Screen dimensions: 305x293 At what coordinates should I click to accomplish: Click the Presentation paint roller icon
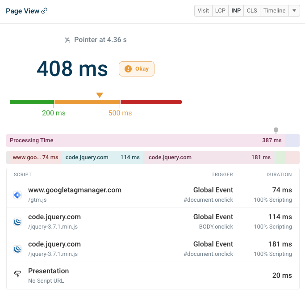17,274
